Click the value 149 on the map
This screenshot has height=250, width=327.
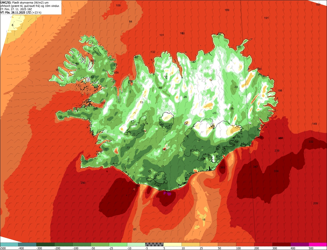(314, 124)
